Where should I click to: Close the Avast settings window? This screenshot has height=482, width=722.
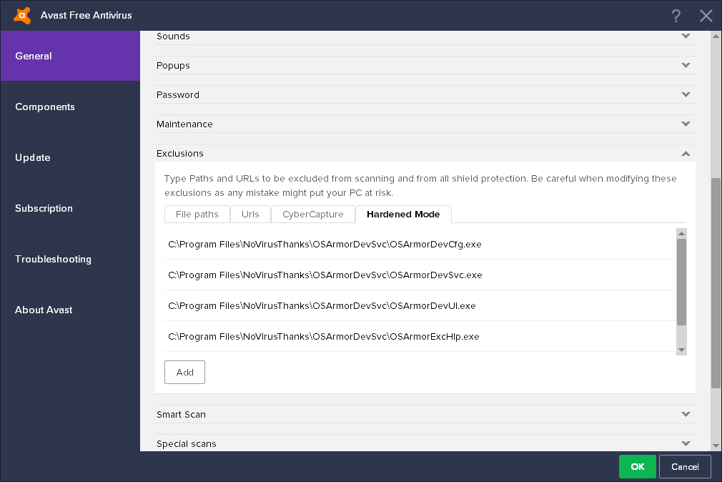706,16
